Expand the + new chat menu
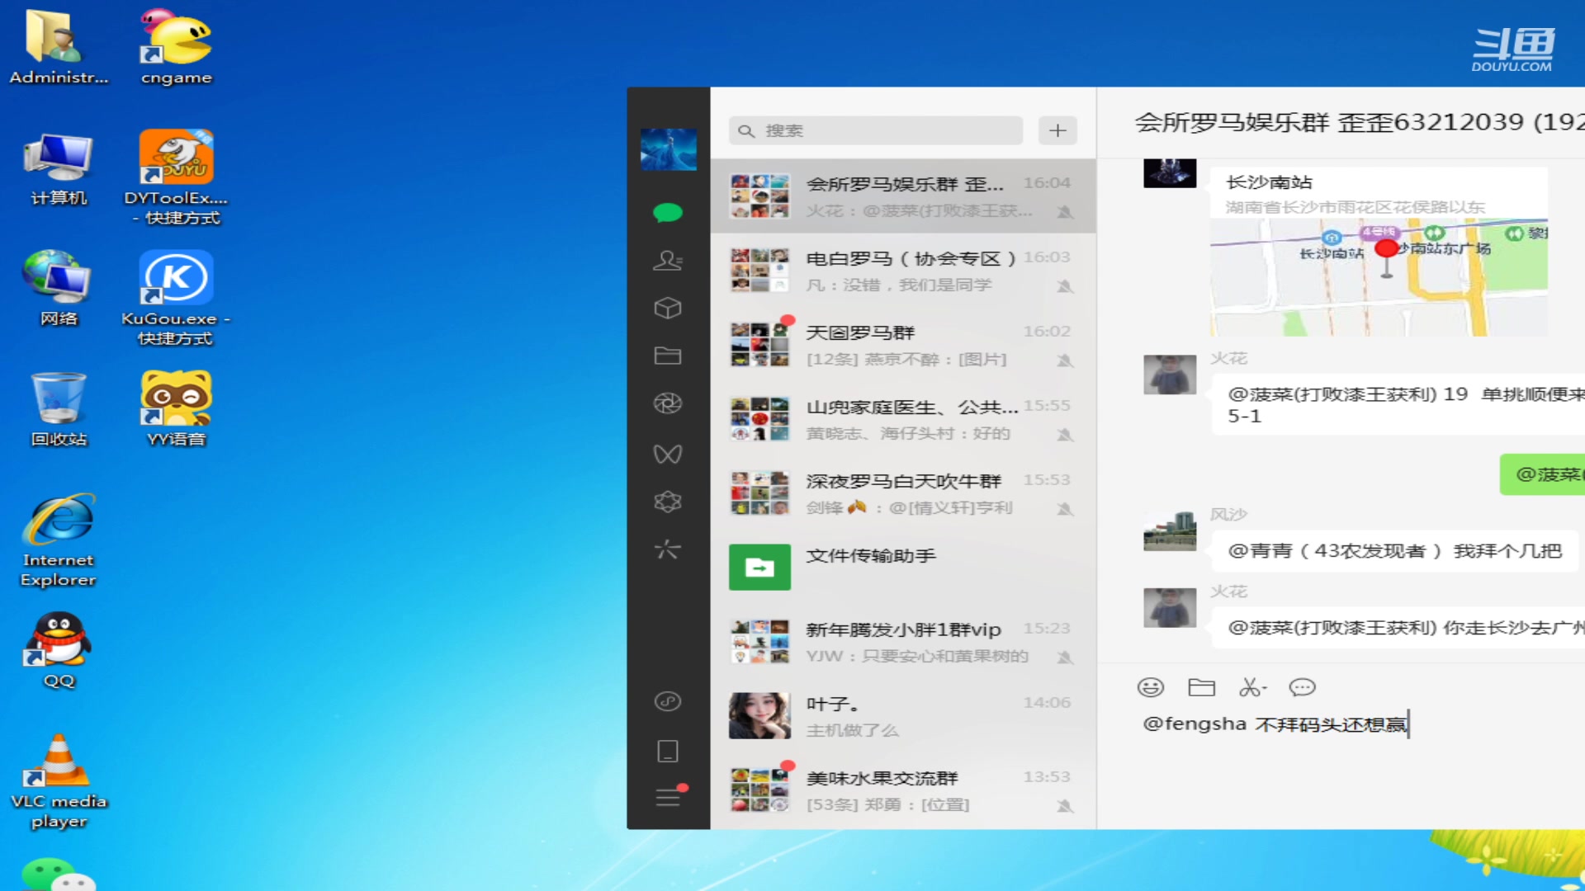 (1057, 130)
